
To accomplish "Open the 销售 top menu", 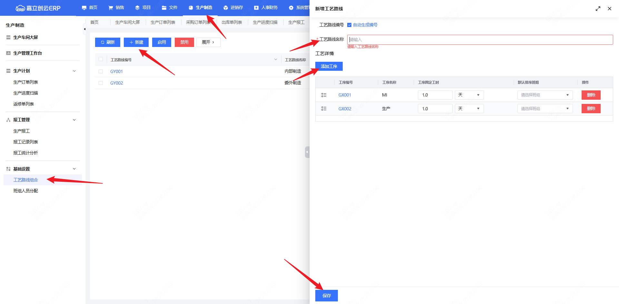I will [116, 7].
